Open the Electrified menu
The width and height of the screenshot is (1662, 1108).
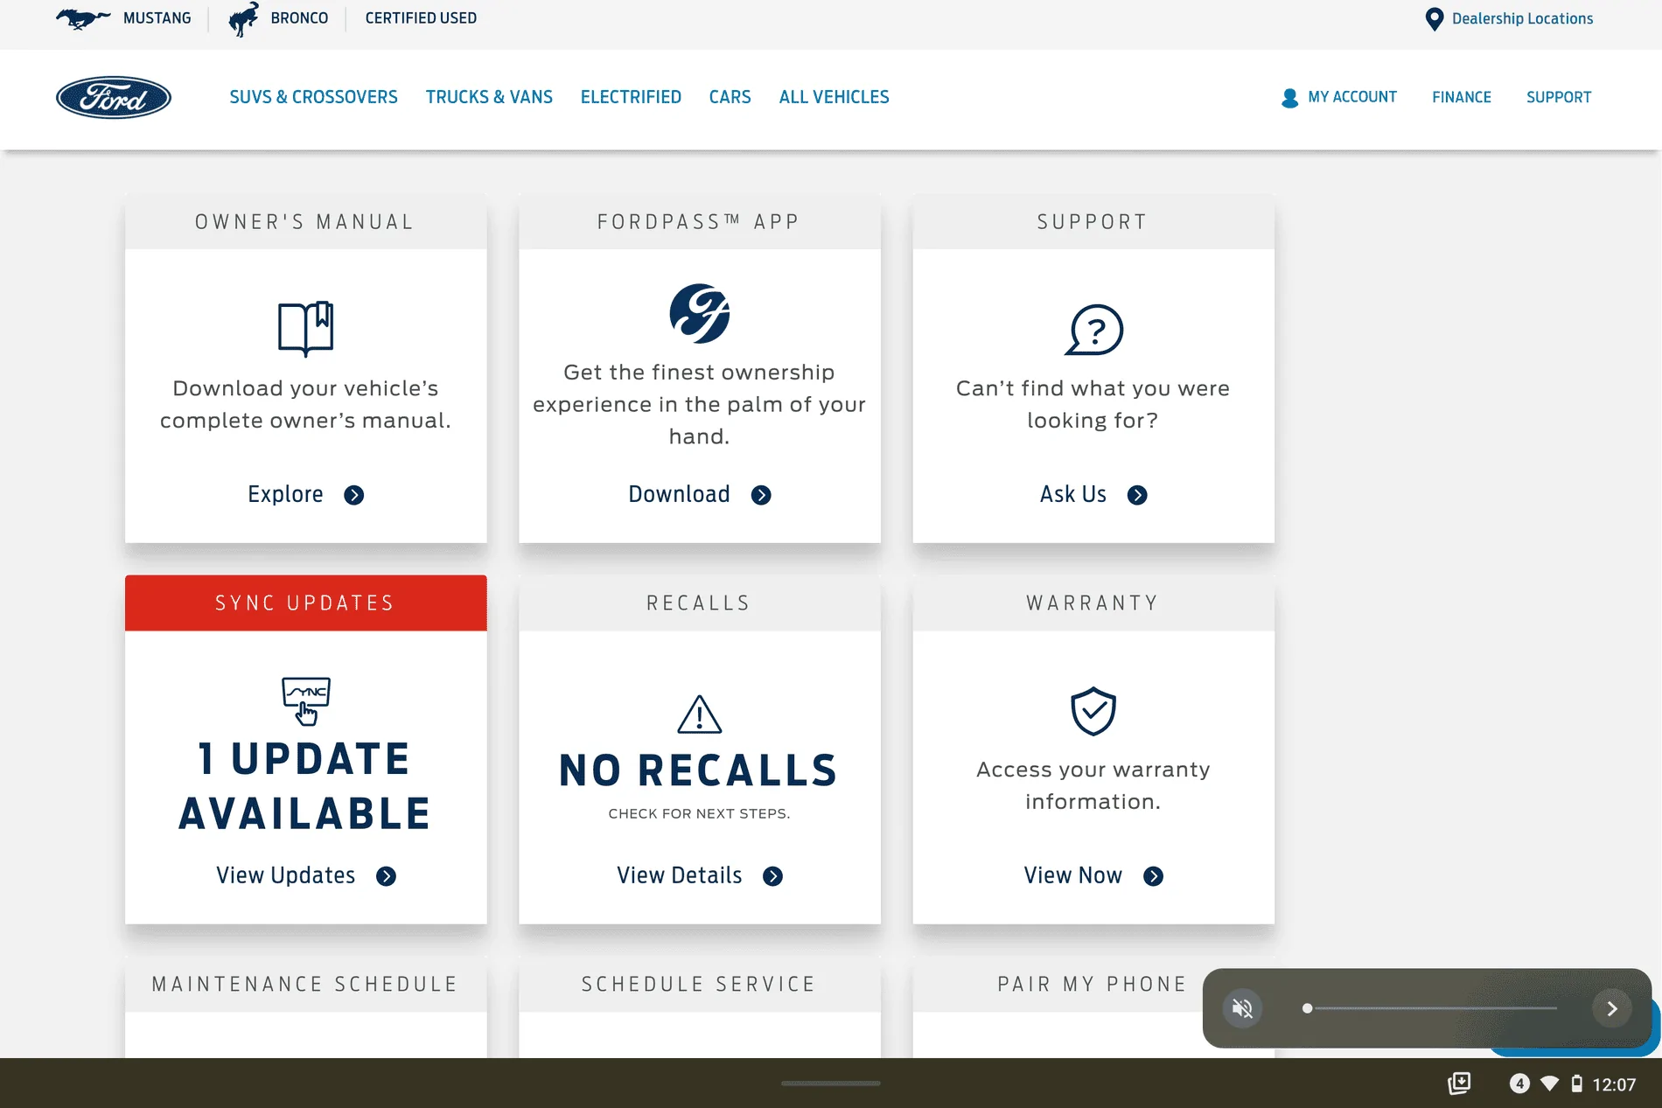631,97
